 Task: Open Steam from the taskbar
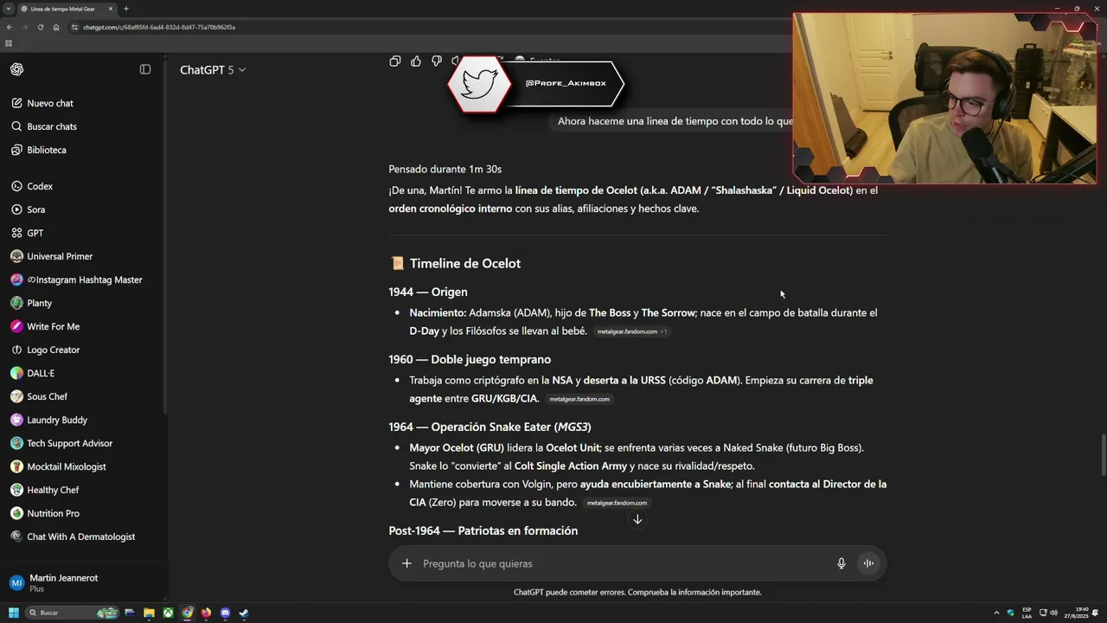coord(244,613)
